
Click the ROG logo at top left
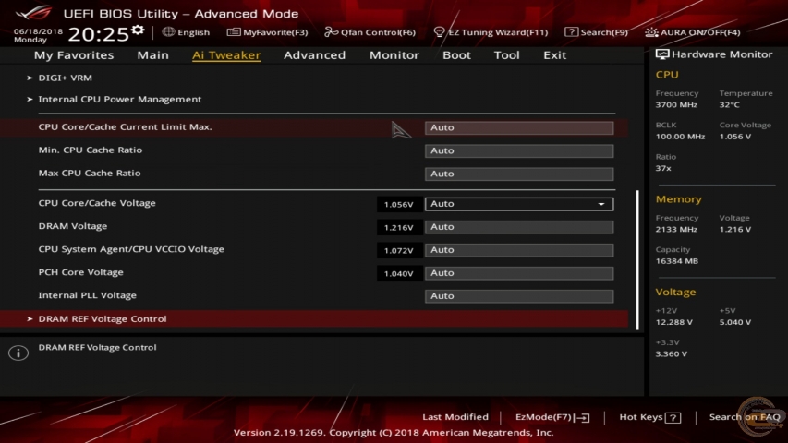pyautogui.click(x=32, y=13)
